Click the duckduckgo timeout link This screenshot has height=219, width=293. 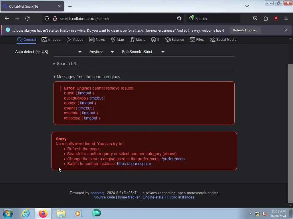96,98
